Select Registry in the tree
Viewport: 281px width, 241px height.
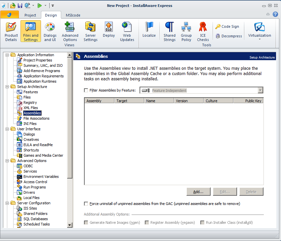30,102
